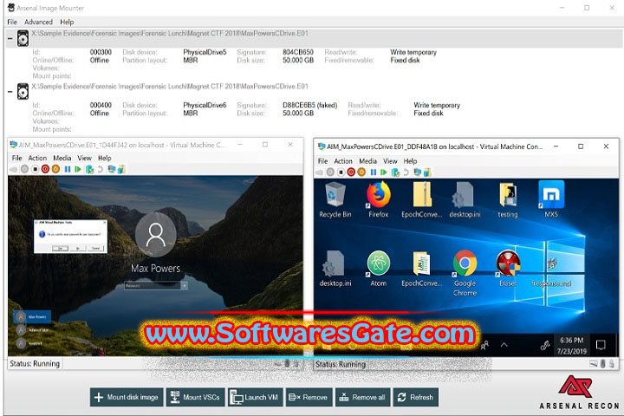
Task: Select the Atom desktop icon
Action: click(x=378, y=269)
